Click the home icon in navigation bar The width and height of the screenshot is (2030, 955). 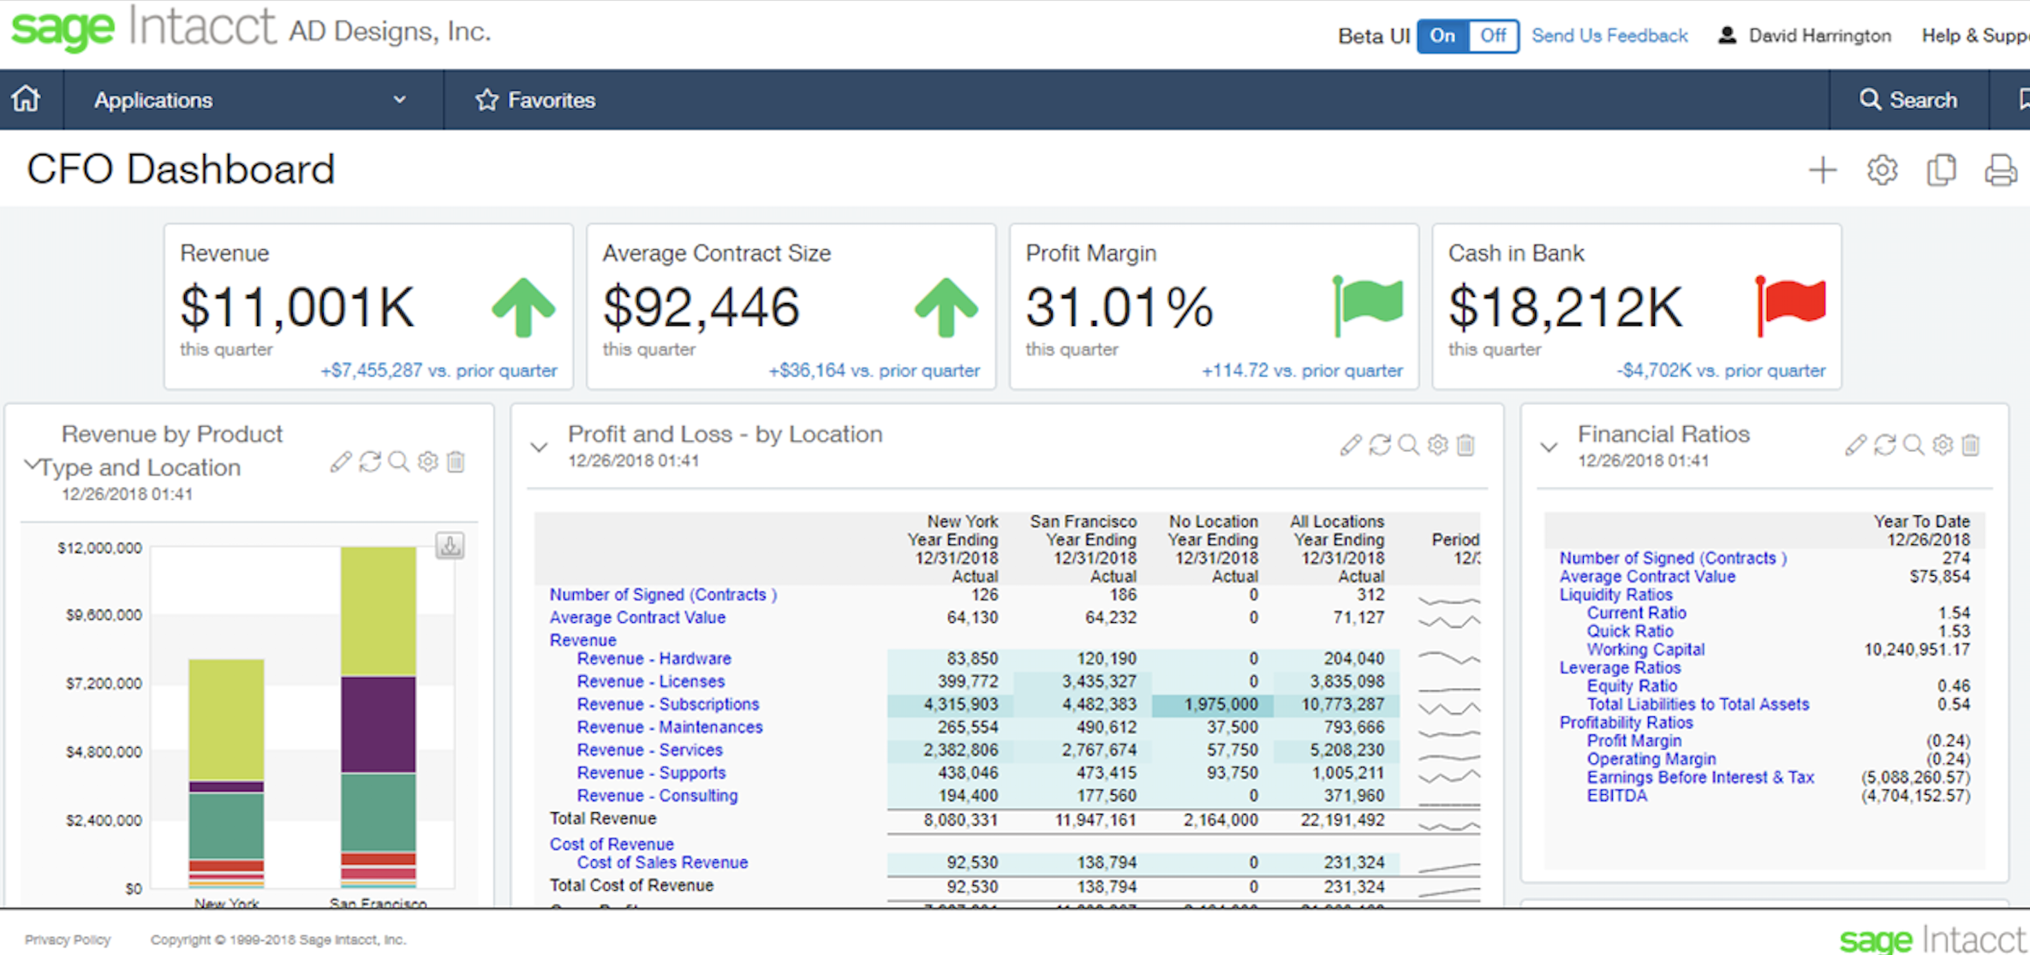(26, 99)
